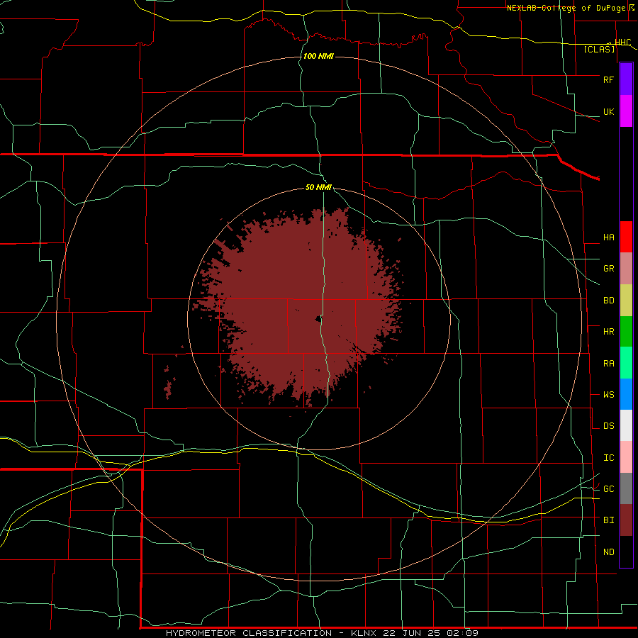Screen dimensions: 638x638
Task: Click the HYDROMETEOR CLASSIFICATION title text
Action: [249, 633]
